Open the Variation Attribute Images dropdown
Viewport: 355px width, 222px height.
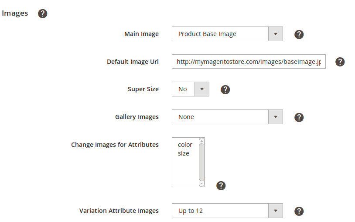227,211
